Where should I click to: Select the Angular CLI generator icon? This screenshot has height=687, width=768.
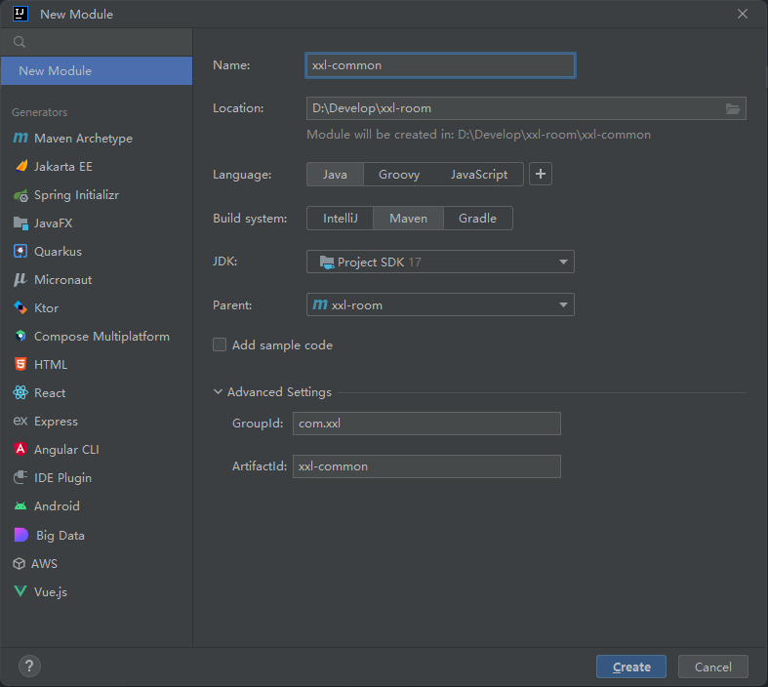click(20, 449)
